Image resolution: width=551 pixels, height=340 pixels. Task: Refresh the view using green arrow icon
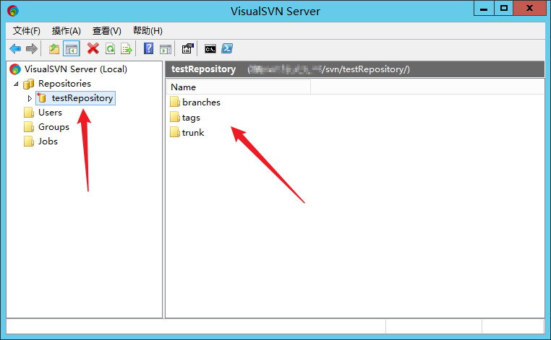pyautogui.click(x=110, y=49)
